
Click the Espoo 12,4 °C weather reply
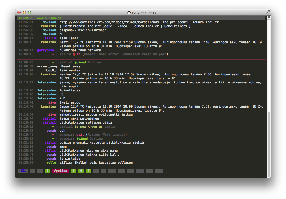click(x=161, y=108)
